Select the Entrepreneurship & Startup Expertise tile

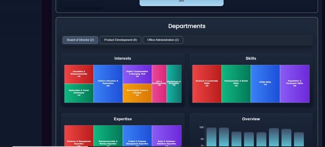click(108, 136)
